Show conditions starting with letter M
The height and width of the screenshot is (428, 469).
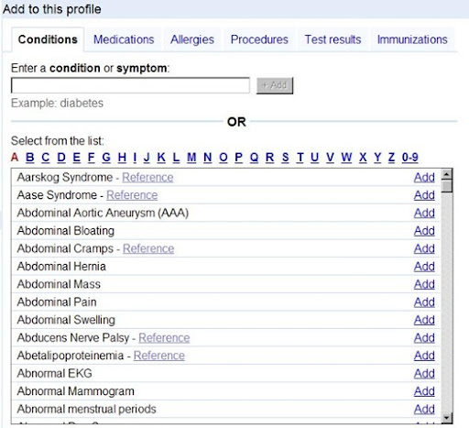coord(191,158)
